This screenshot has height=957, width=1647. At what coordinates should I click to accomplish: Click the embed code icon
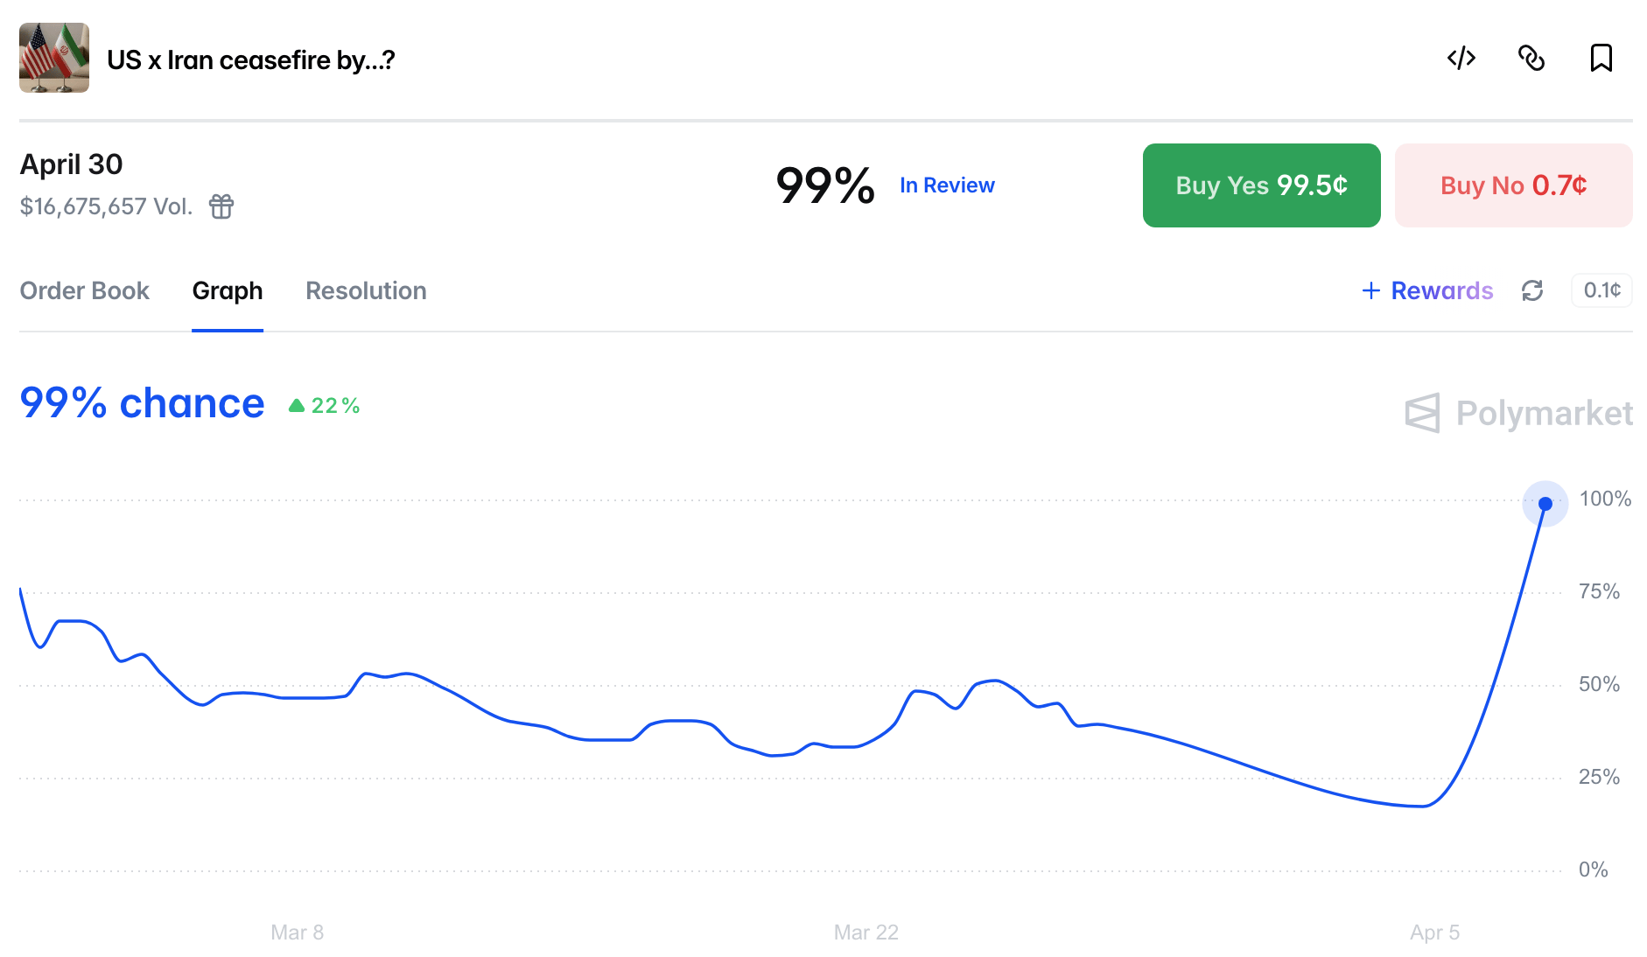[x=1461, y=59]
